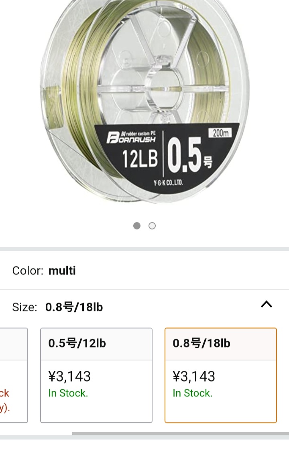289x449 pixels.
Task: Click the horizontal scrollbar below the size options
Action: coord(181,433)
